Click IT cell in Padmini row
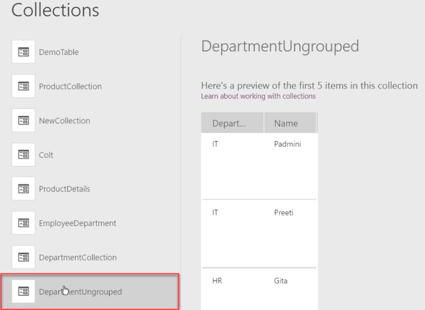This screenshot has width=425, height=310. tap(215, 144)
